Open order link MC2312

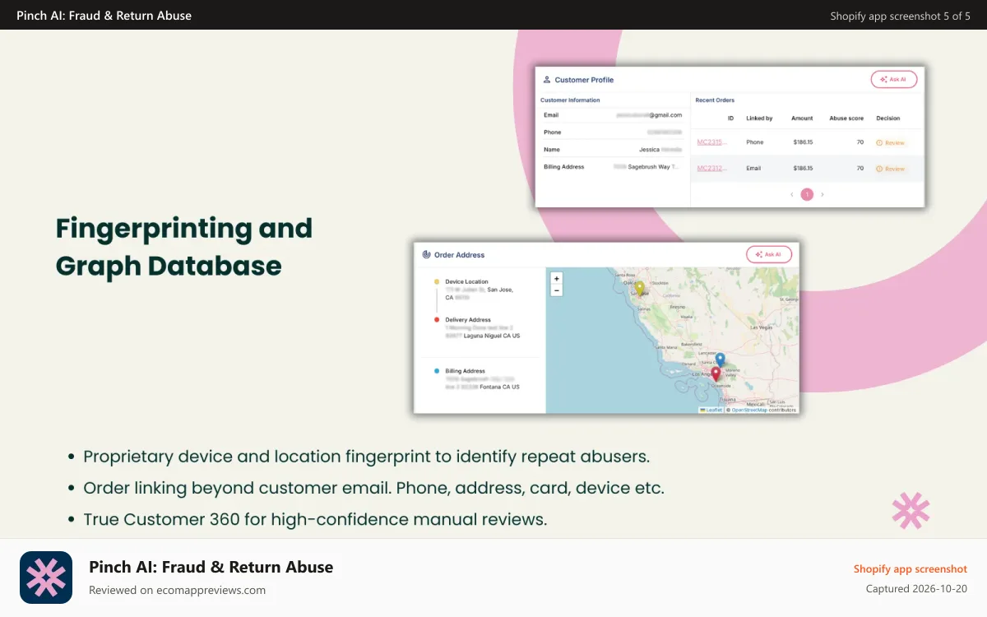(x=712, y=168)
